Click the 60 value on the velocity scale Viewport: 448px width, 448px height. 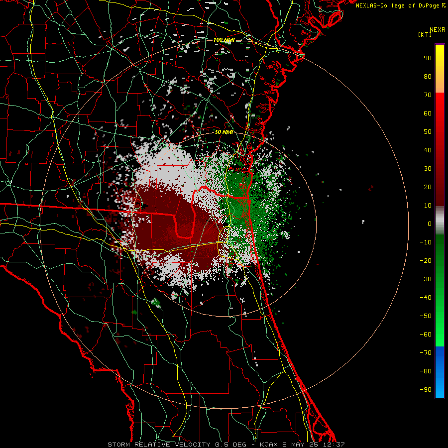(428, 113)
